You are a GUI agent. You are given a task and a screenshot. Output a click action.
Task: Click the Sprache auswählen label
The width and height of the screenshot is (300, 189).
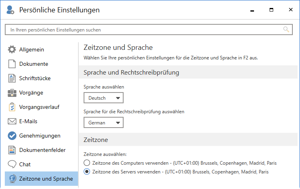point(104,87)
